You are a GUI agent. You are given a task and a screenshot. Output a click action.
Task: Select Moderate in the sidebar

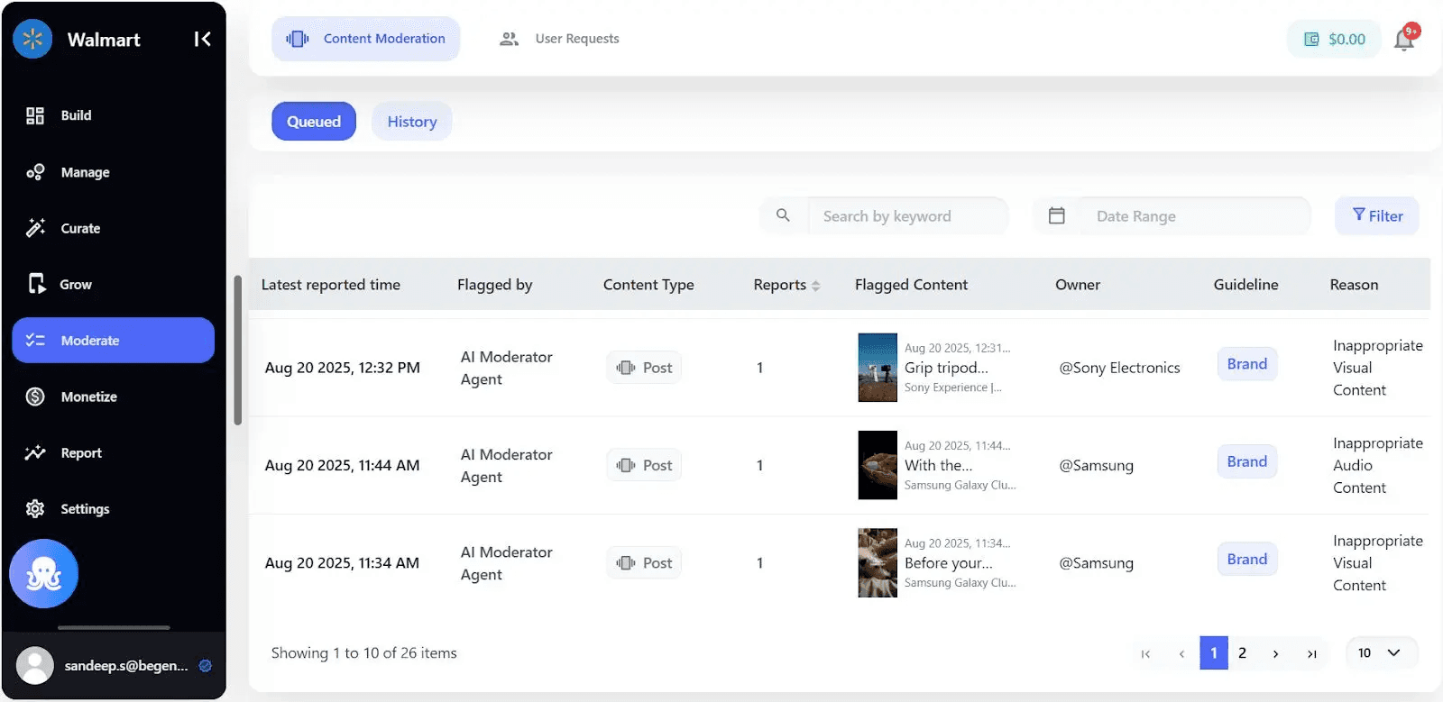(x=113, y=340)
